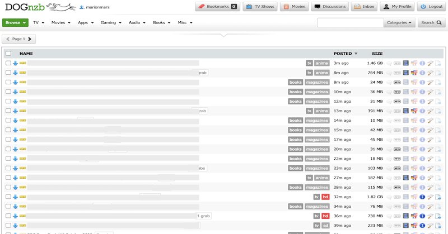Click the info icon in the 730 MB row
This screenshot has height=234, width=448.
pyautogui.click(x=422, y=216)
